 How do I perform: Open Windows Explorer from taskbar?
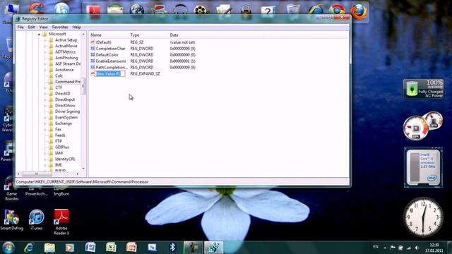[x=49, y=248]
